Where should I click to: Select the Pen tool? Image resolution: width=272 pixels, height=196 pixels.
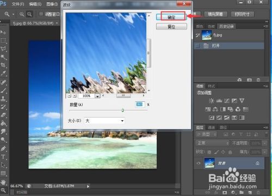(x=3, y=149)
